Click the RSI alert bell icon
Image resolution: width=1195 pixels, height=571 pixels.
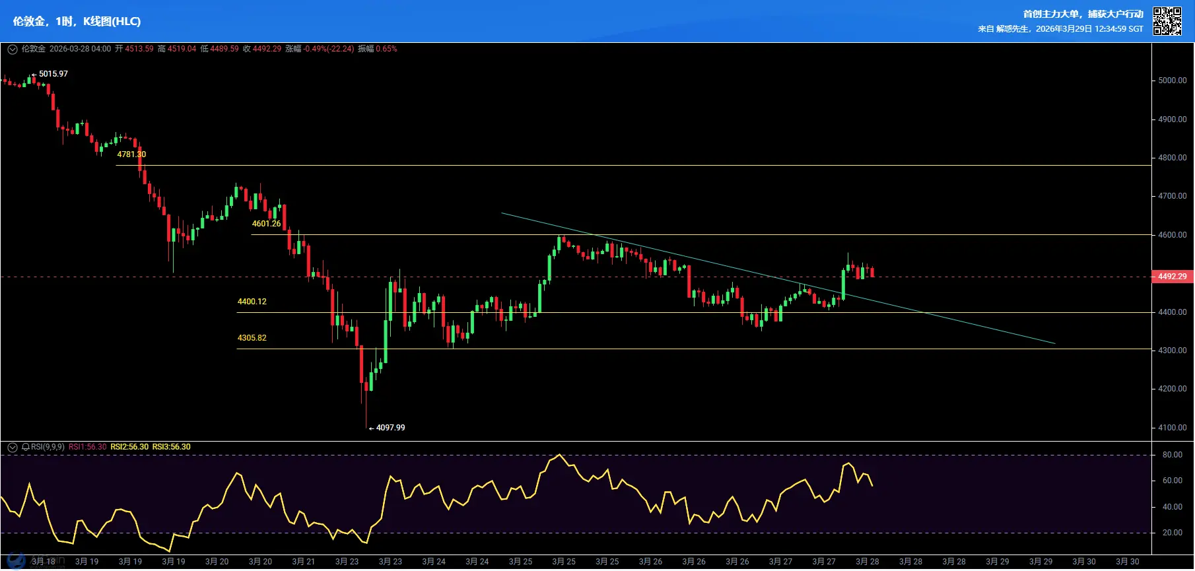point(26,447)
